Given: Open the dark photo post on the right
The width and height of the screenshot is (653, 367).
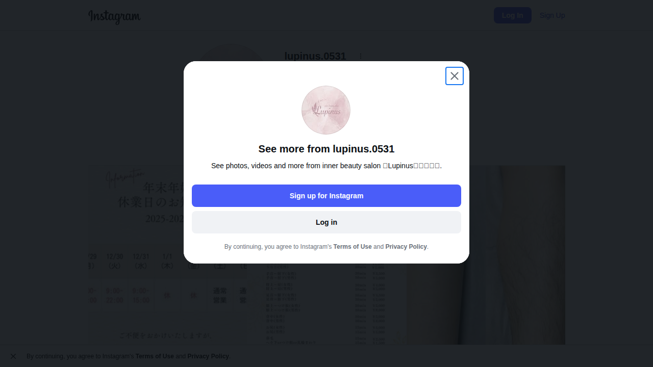Looking at the screenshot, I should pos(486,255).
